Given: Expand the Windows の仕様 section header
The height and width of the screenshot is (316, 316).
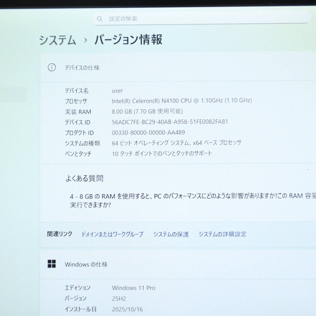Looking at the screenshot, I should pyautogui.click(x=178, y=264).
